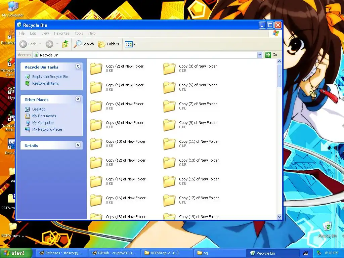Screen dimensions: 344x258
Task: Select Copy (12) of New Folder icon
Action: [x=96, y=163]
